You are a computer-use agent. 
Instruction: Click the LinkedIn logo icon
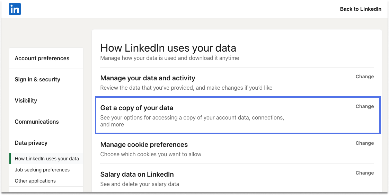(x=15, y=9)
